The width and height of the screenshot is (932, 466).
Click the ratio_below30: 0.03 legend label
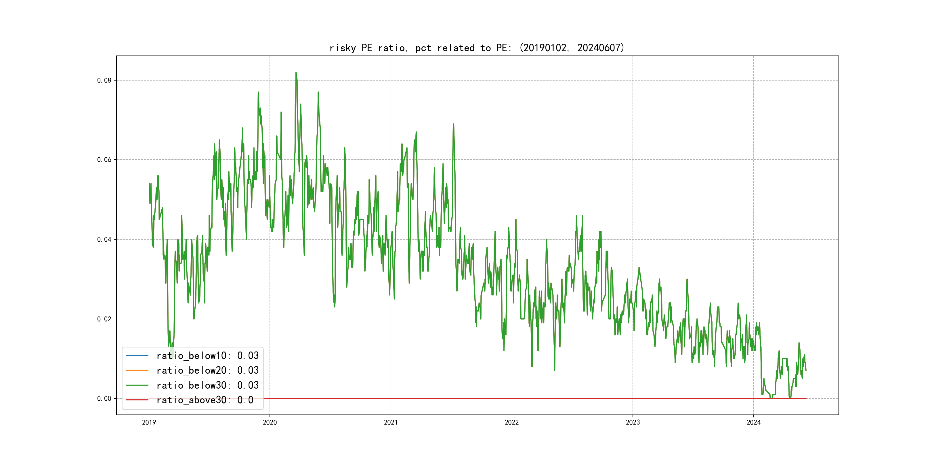[x=207, y=385]
